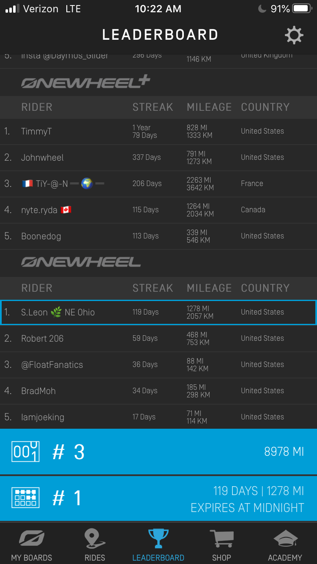Select the nyte.ryda rider entry
Screen dimensions: 317x564
tap(158, 210)
